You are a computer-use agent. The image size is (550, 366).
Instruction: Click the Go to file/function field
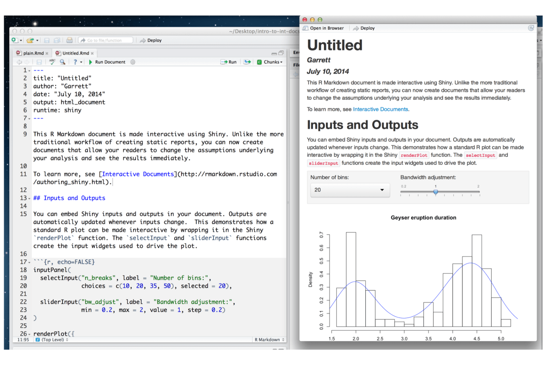(105, 40)
